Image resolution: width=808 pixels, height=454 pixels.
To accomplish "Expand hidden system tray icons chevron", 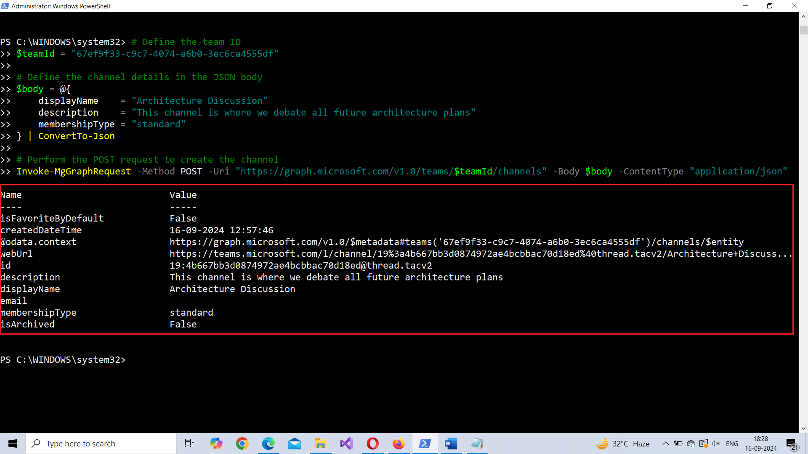I will [x=665, y=443].
